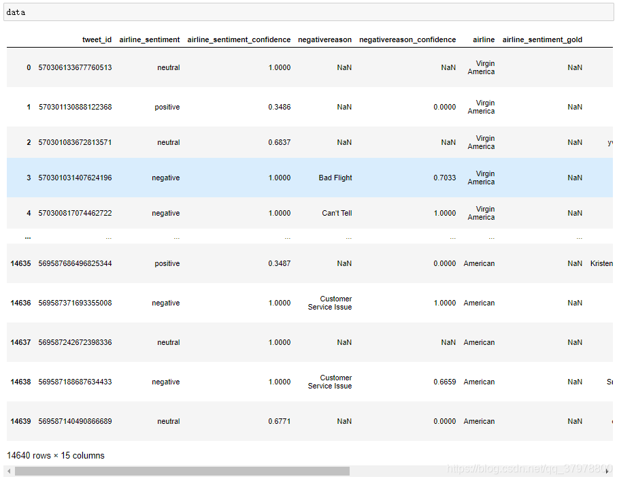Click the horizontal scrollbar thumb
The image size is (619, 481).
pyautogui.click(x=182, y=471)
